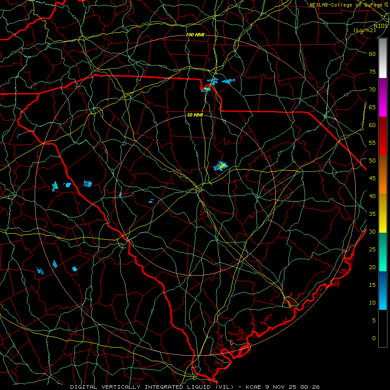
Task: Click the 15 value on the color scale
Action: (x=372, y=285)
